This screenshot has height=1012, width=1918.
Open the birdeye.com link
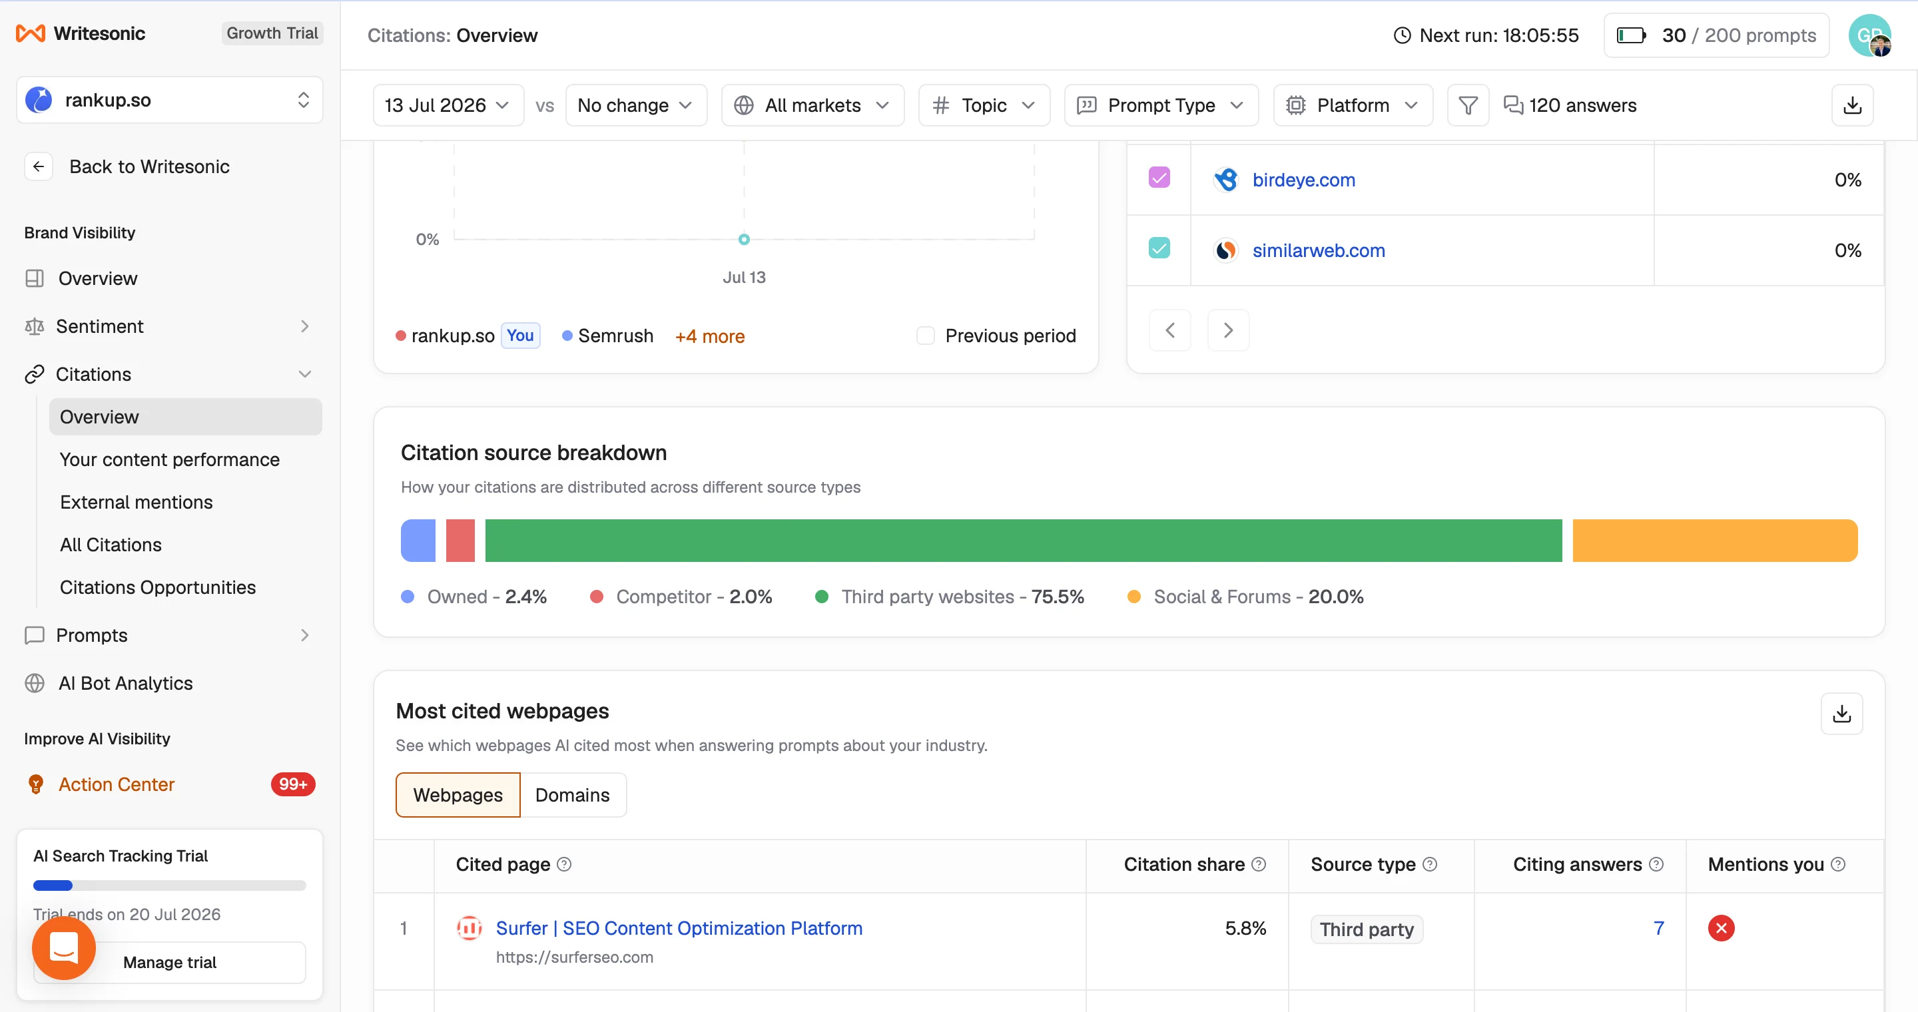tap(1304, 180)
